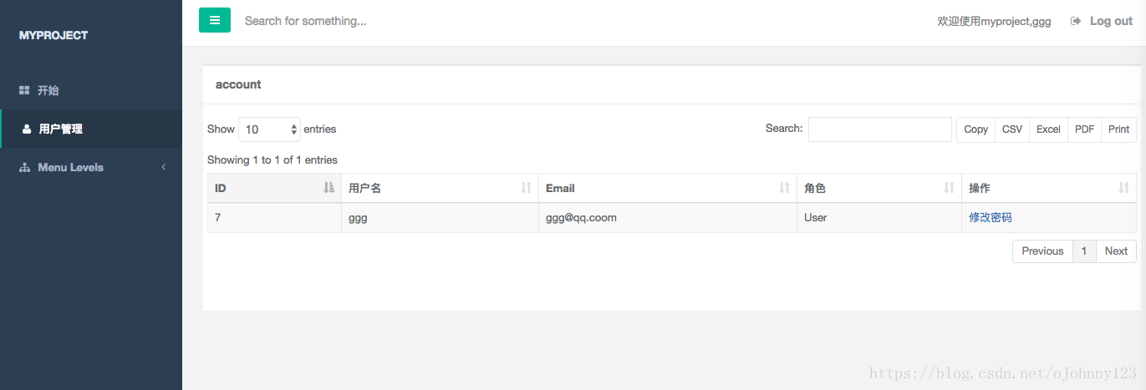This screenshot has width=1146, height=390.
Task: Sort by 用户名 column sort icon
Action: click(x=526, y=188)
